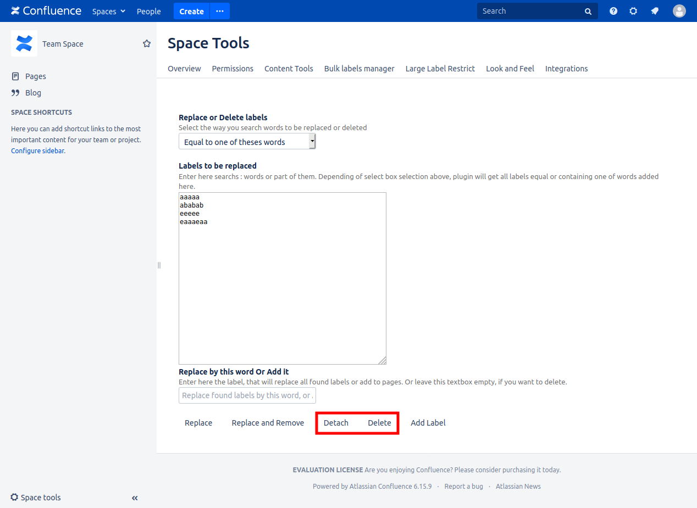Go to the Look and Feel tab

pos(510,69)
